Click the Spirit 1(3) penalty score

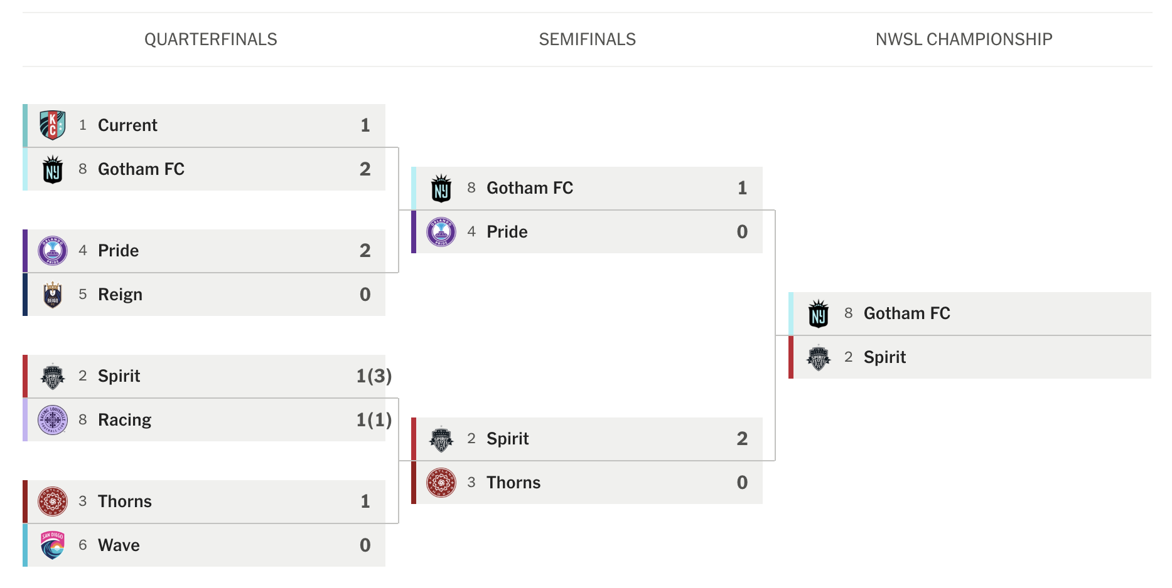coord(374,376)
